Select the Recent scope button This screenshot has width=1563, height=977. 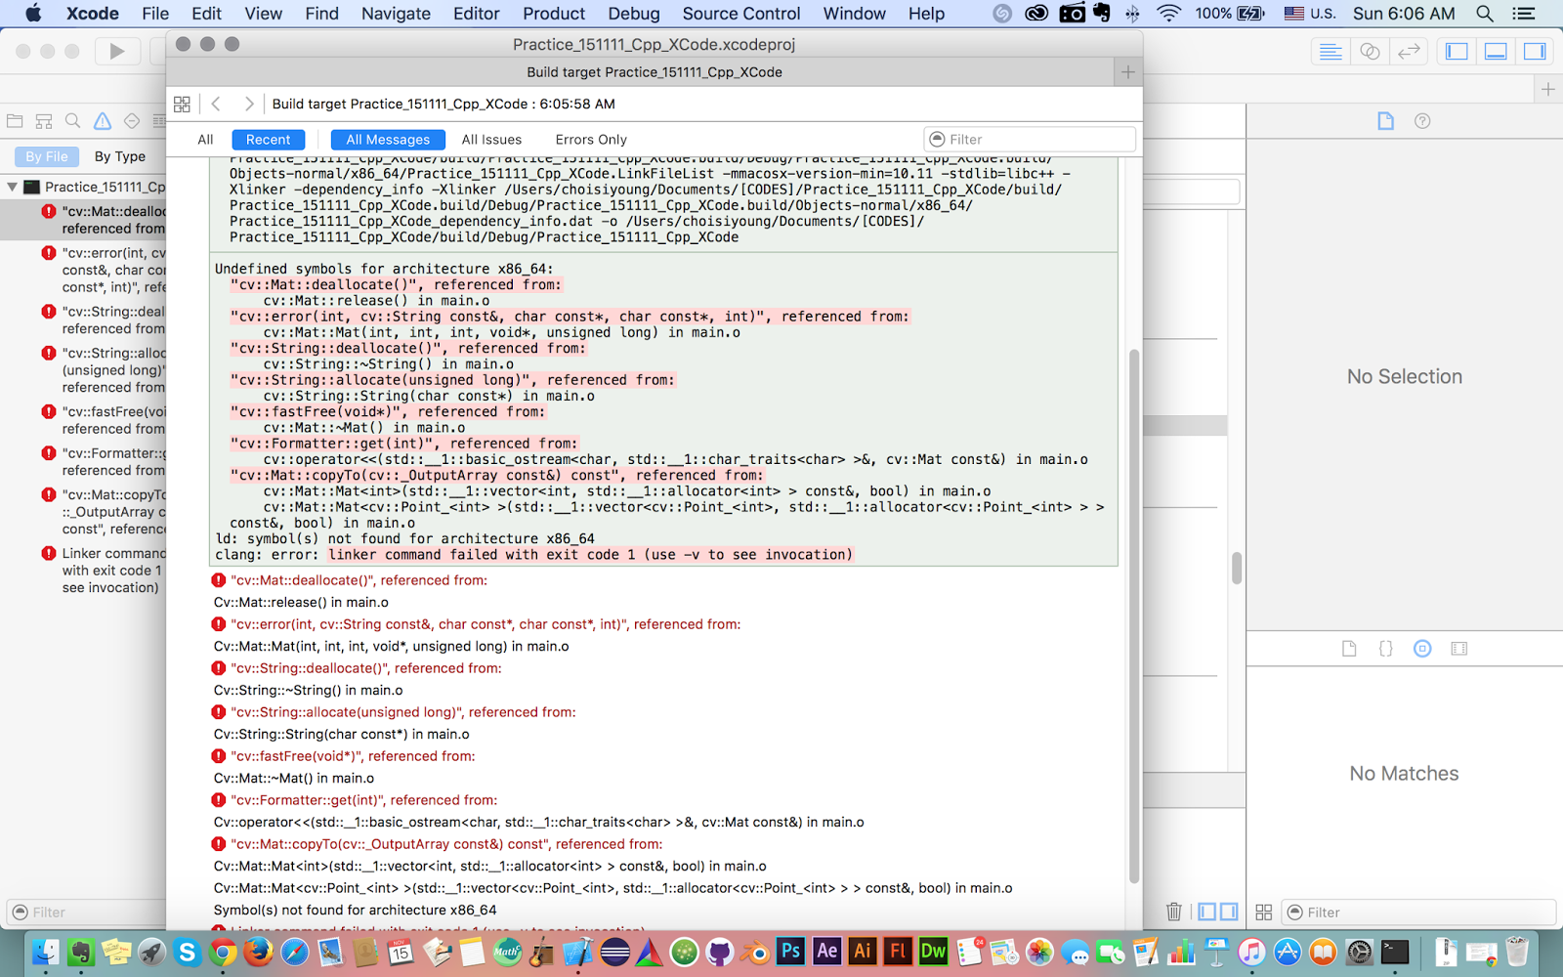point(269,140)
